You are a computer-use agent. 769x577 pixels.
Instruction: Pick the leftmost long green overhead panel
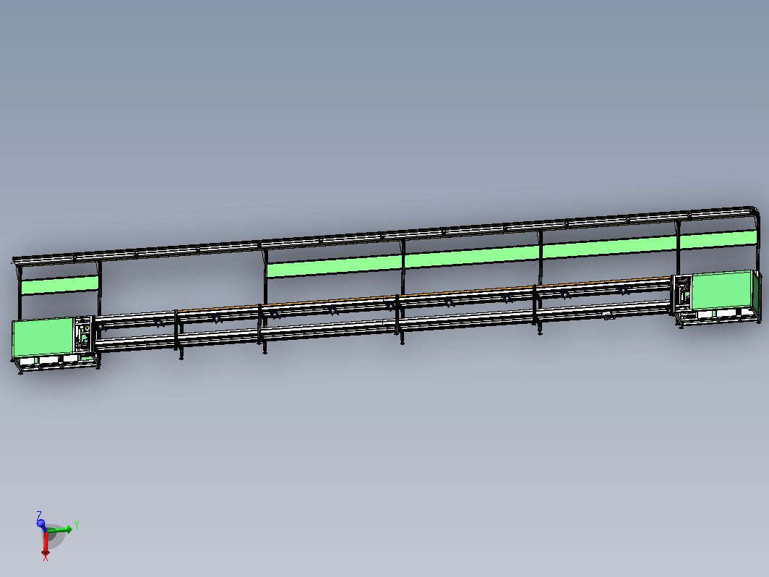(334, 265)
